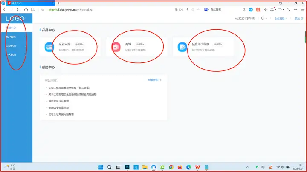Open the Baidu paw search engine selector
The height and width of the screenshot is (172, 307).
[206, 9]
